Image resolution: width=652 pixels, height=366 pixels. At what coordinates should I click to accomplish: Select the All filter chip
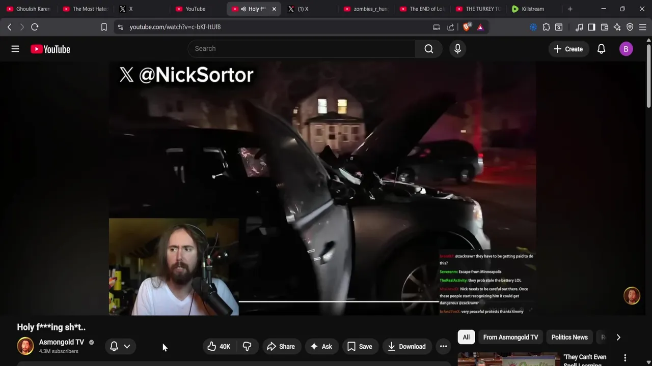[466, 337]
